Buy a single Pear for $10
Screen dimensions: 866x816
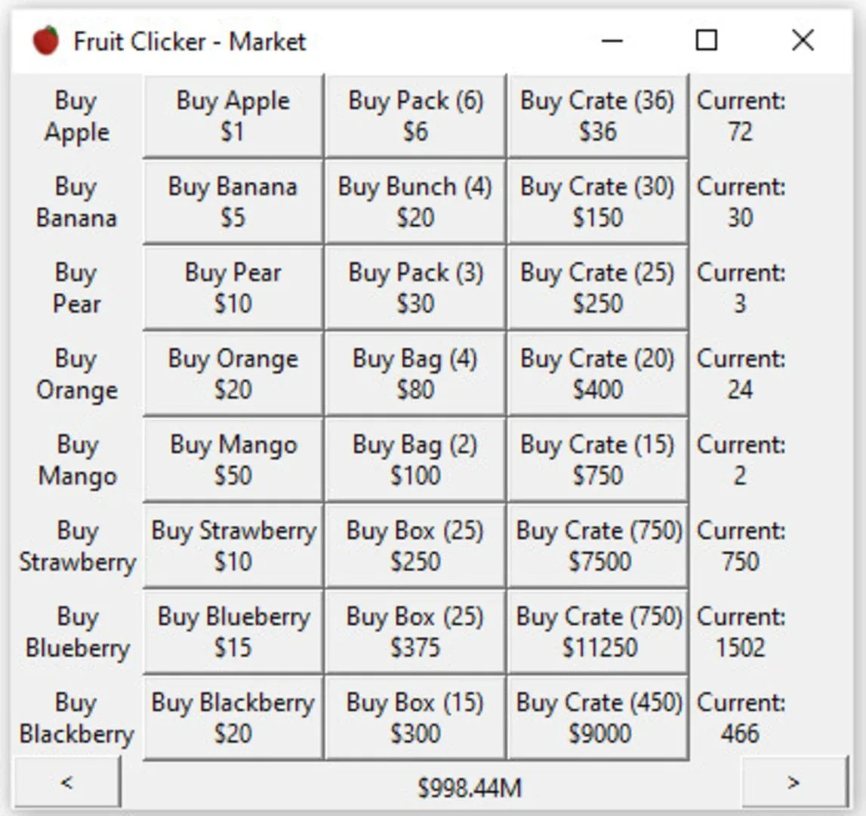[x=233, y=288]
